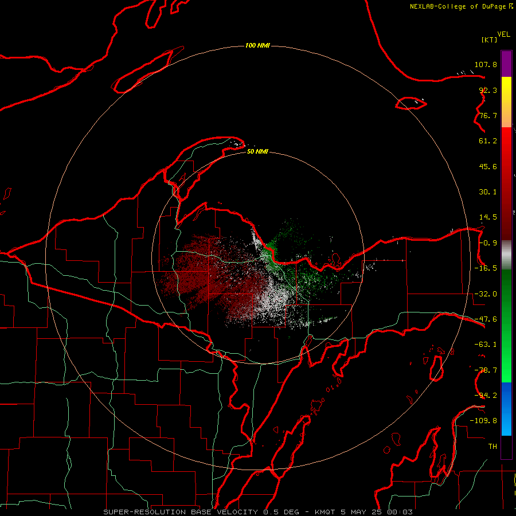Click the TH label on the legend

pos(492,447)
